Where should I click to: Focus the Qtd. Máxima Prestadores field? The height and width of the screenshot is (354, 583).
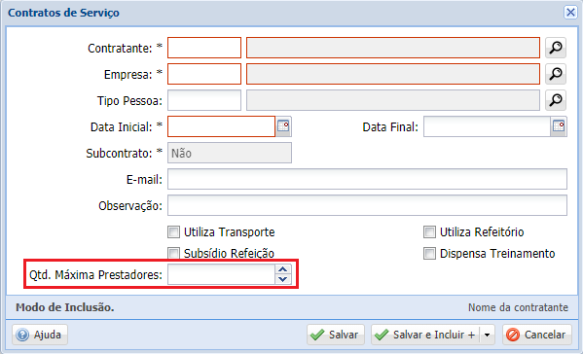[x=221, y=274]
